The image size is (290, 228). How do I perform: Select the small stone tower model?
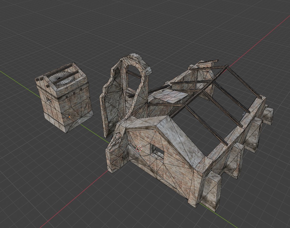pos(64,98)
